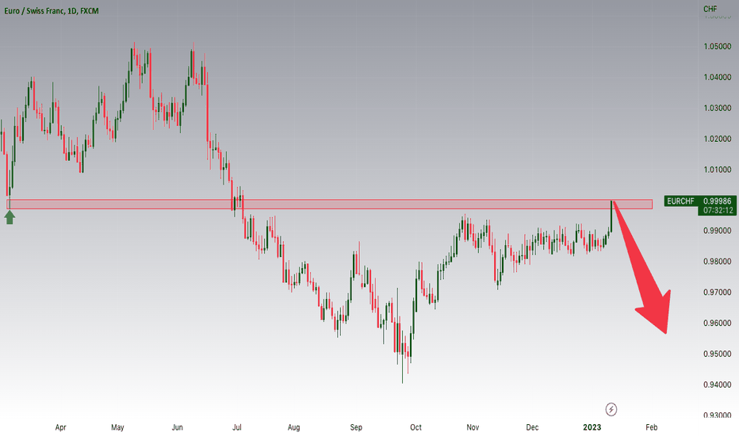Click the CHF currency label

click(x=710, y=9)
